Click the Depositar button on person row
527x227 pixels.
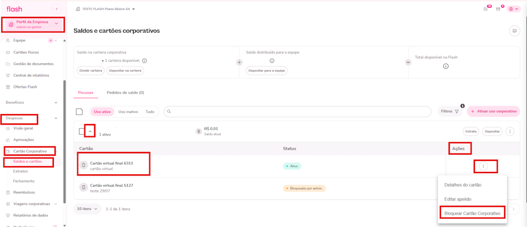(492, 132)
